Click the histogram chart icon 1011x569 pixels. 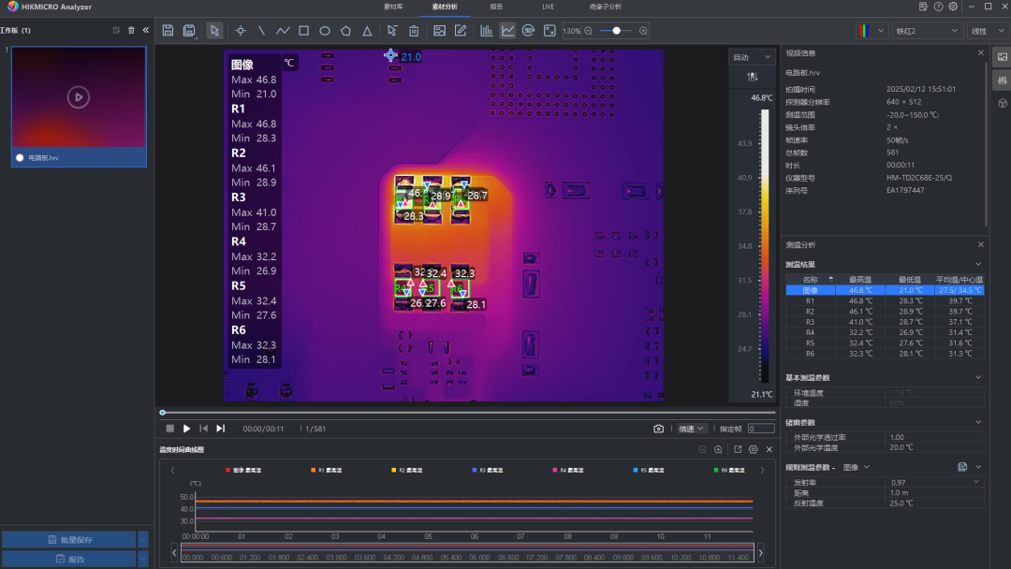(x=487, y=31)
